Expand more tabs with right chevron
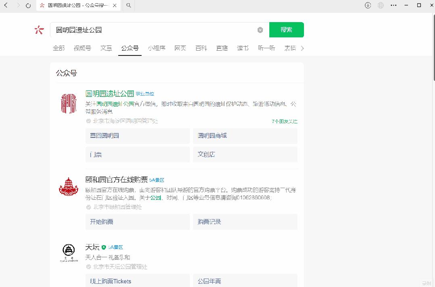The width and height of the screenshot is (435, 287). (x=302, y=48)
